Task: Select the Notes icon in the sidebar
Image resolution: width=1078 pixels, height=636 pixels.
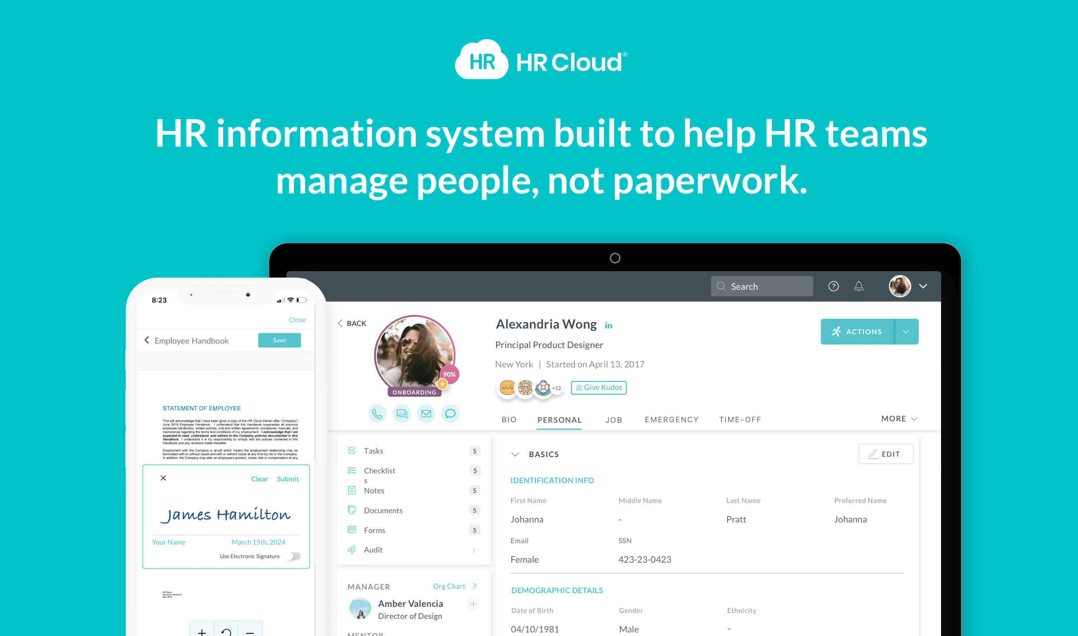Action: pos(352,490)
